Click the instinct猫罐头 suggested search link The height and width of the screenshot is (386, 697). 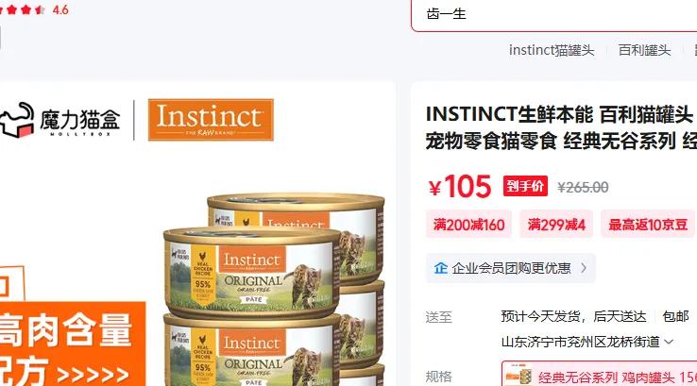[552, 50]
